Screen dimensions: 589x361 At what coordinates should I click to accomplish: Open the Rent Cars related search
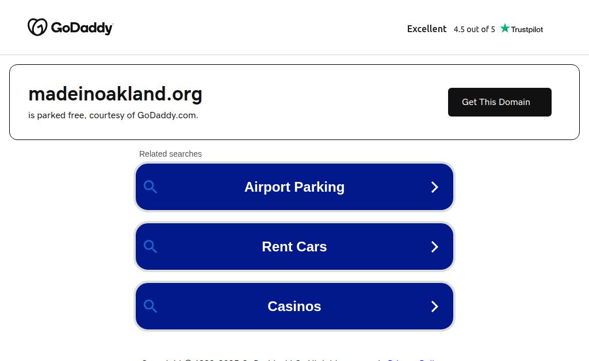pos(294,246)
